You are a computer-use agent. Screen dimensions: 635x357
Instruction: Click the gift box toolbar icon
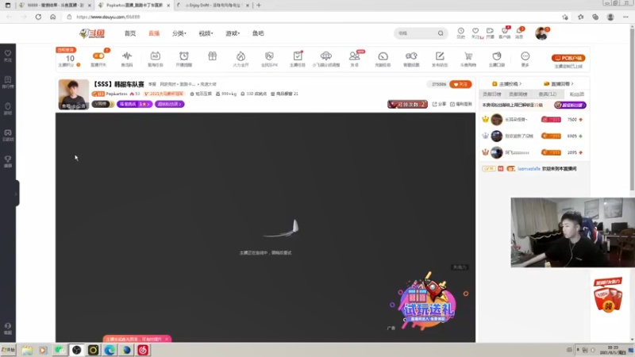click(212, 56)
